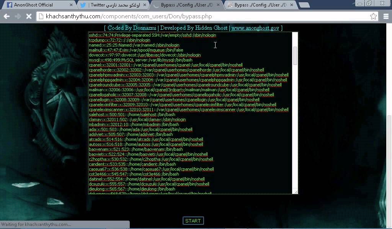This screenshot has width=392, height=229.
Task: Select the last Bypass ./Config tab
Action: 260,5
